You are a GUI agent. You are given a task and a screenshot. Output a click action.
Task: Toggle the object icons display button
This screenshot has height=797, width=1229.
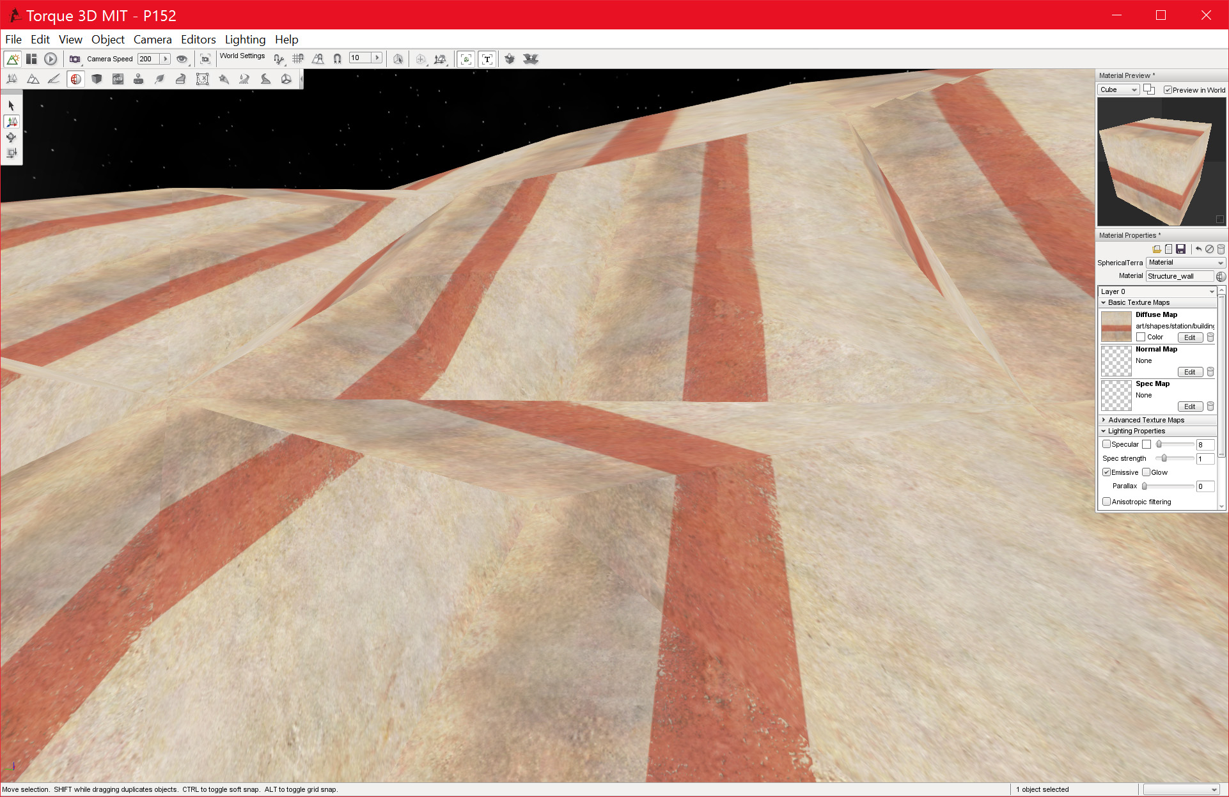(466, 59)
